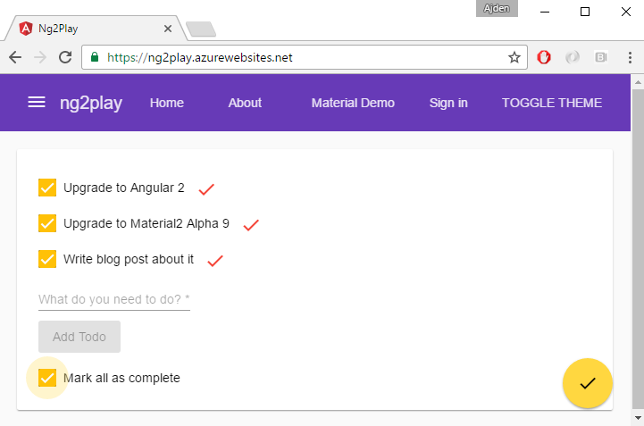Screen dimensions: 644x426
Task: Maximize the browser window
Action: [585, 12]
